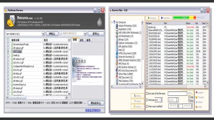
Task: Switch to the Info (資訊) tab
Action: point(82,40)
